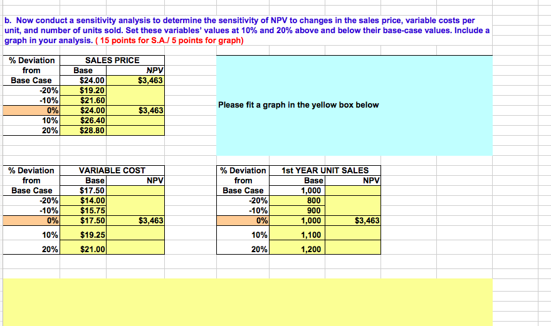Click the -10% cell in Variable Cost table
The height and width of the screenshot is (326, 551).
pyautogui.click(x=31, y=210)
